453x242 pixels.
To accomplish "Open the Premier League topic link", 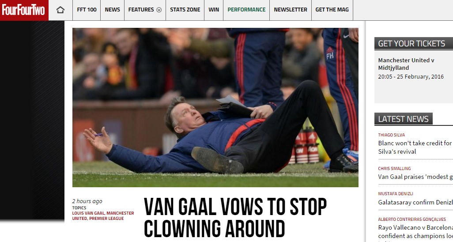I will pos(106,219).
